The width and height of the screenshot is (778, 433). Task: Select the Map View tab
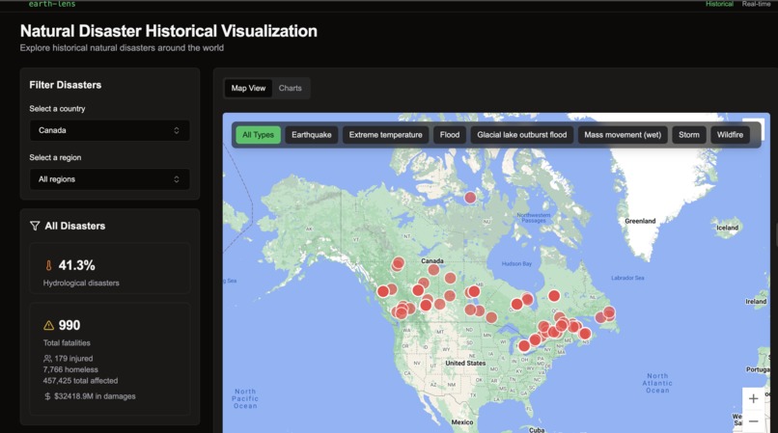click(248, 89)
